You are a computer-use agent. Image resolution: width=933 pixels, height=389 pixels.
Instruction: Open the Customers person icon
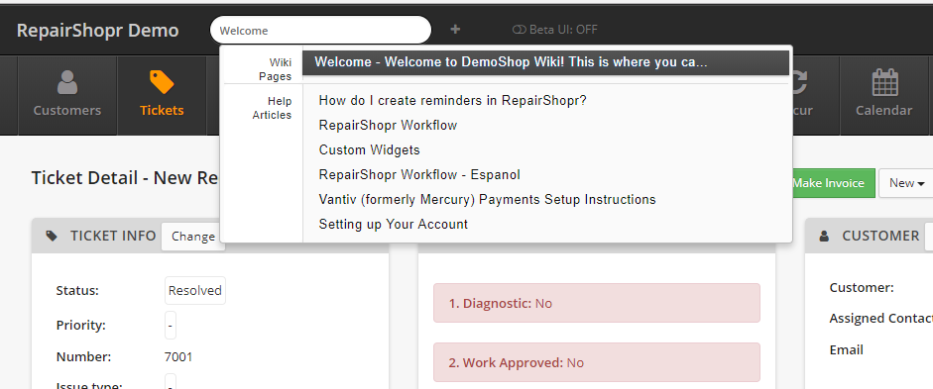[67, 82]
